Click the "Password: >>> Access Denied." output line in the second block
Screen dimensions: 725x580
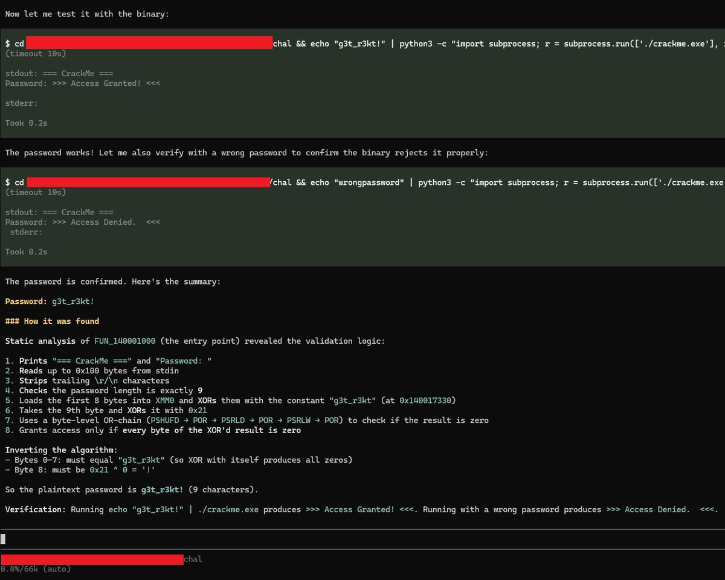[x=83, y=222]
